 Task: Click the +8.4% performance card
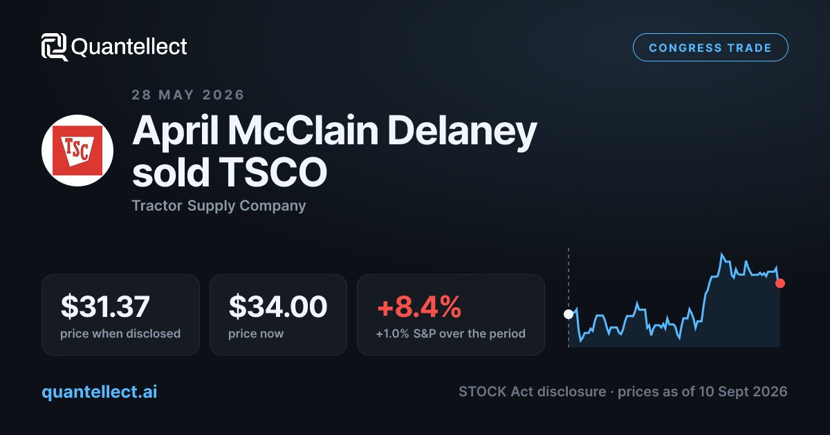click(x=451, y=315)
